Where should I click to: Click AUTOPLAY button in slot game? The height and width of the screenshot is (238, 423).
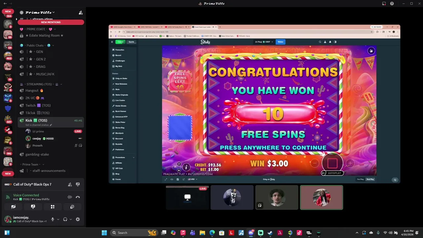click(x=332, y=173)
